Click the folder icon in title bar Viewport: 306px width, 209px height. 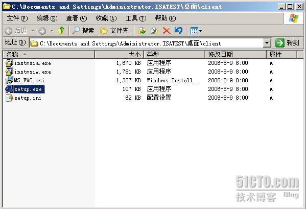click(x=7, y=7)
